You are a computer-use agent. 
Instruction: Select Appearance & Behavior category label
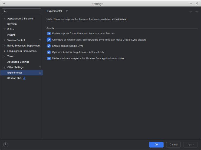(20, 19)
